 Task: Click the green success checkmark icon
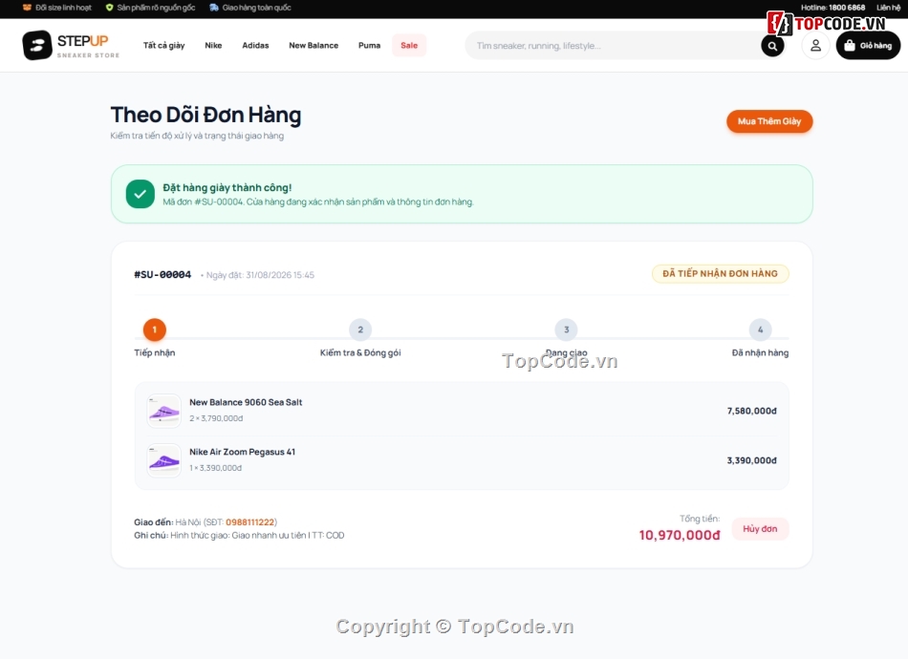tap(141, 194)
